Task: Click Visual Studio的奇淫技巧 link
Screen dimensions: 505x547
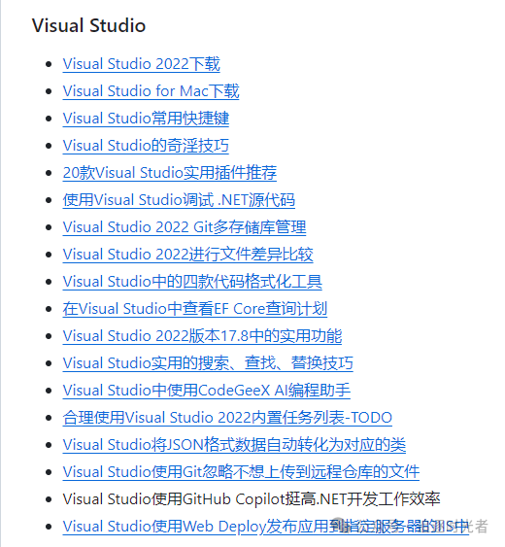Action: 146,146
